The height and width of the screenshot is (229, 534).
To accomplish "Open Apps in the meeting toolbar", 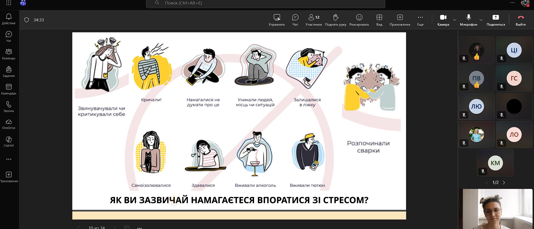I will coord(400,20).
